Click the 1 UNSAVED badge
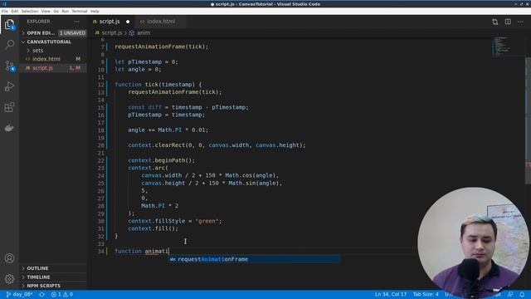 tap(72, 33)
